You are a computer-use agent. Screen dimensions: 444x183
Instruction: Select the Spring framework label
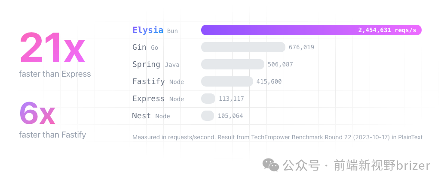tap(146, 64)
